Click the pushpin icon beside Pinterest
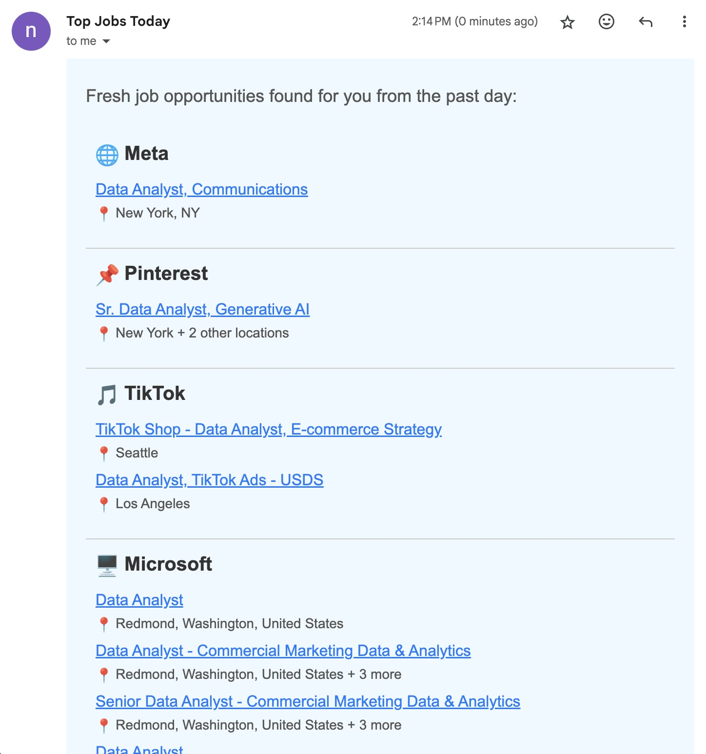Image resolution: width=706 pixels, height=754 pixels. (107, 274)
